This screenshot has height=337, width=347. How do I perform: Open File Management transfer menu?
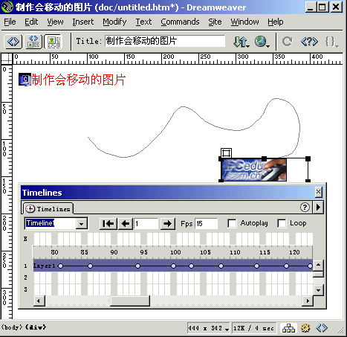[x=241, y=42]
